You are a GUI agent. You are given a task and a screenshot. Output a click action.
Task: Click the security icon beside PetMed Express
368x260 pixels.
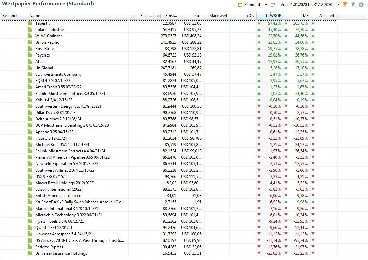click(30, 247)
